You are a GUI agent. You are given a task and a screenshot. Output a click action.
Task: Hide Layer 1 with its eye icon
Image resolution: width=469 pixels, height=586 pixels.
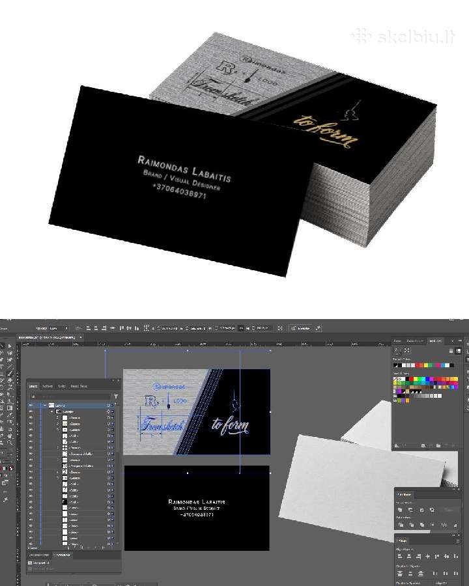(x=31, y=406)
